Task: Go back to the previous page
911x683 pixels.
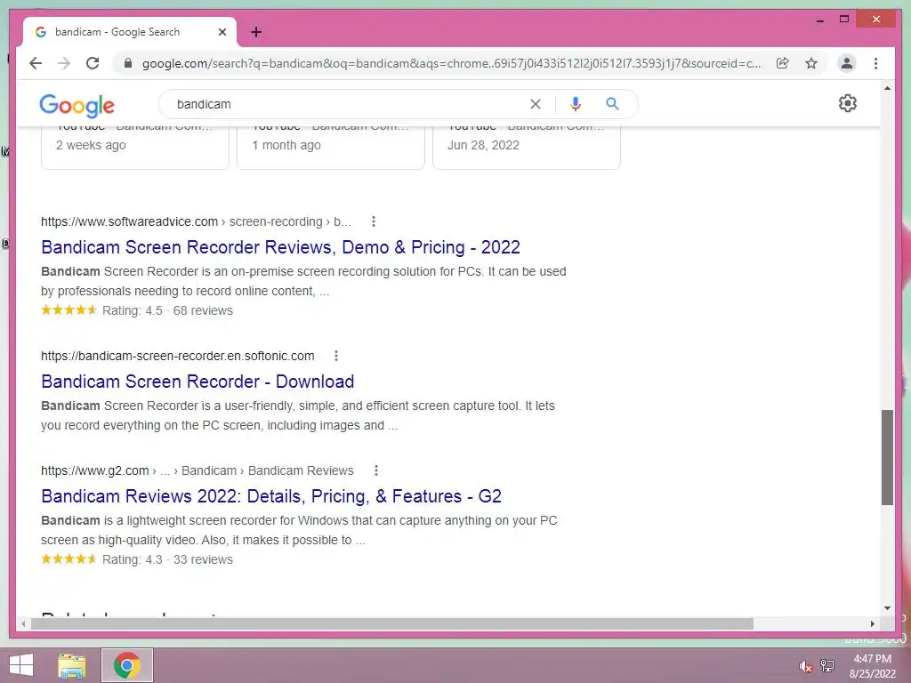Action: click(36, 63)
